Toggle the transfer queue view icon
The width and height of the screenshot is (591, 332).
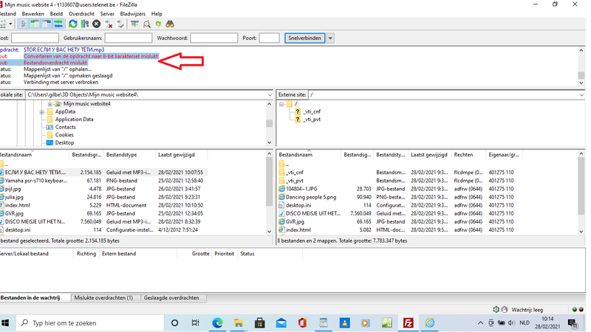[x=58, y=24]
